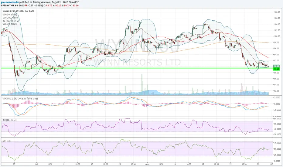The height and width of the screenshot is (167, 283).
Task: Click the 25.0000 MFI scale label
Action: click(x=277, y=155)
